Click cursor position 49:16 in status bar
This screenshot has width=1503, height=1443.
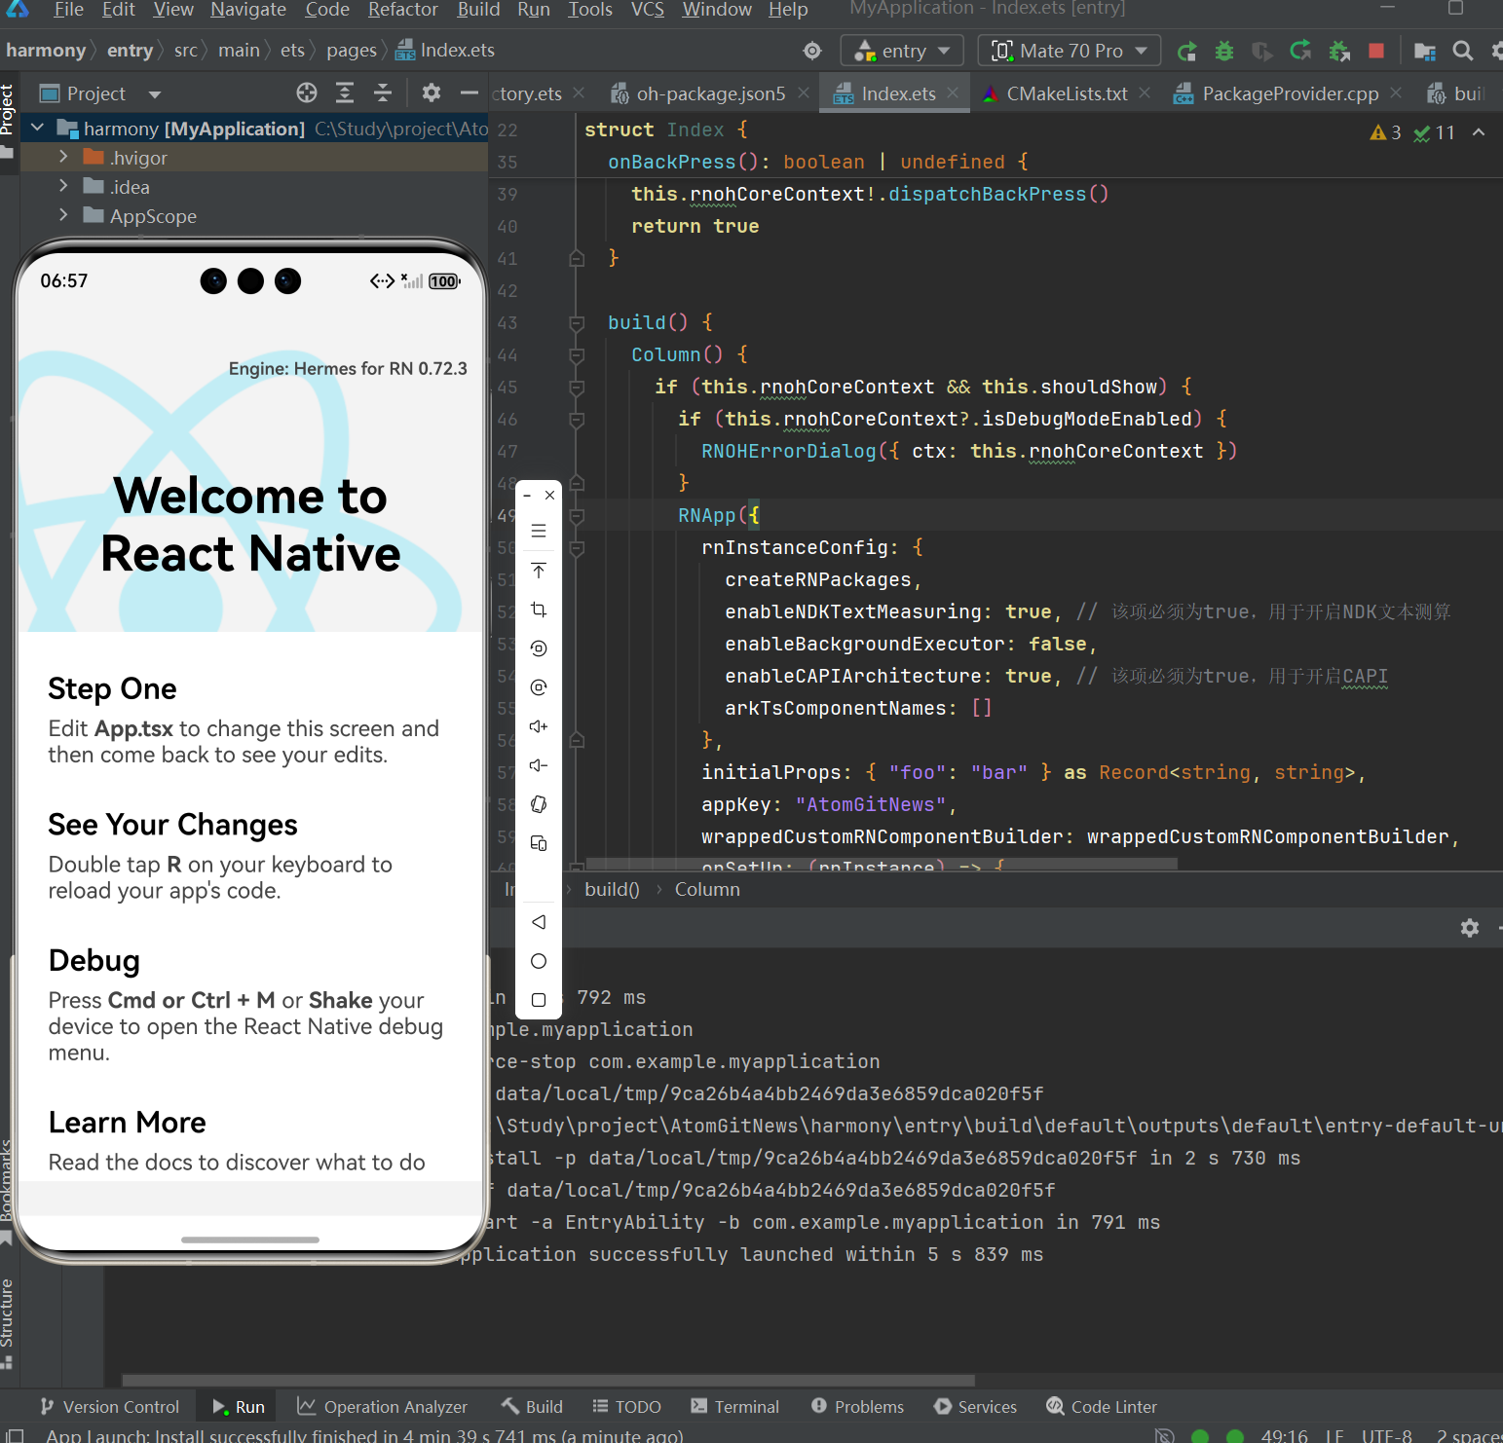pyautogui.click(x=1284, y=1435)
